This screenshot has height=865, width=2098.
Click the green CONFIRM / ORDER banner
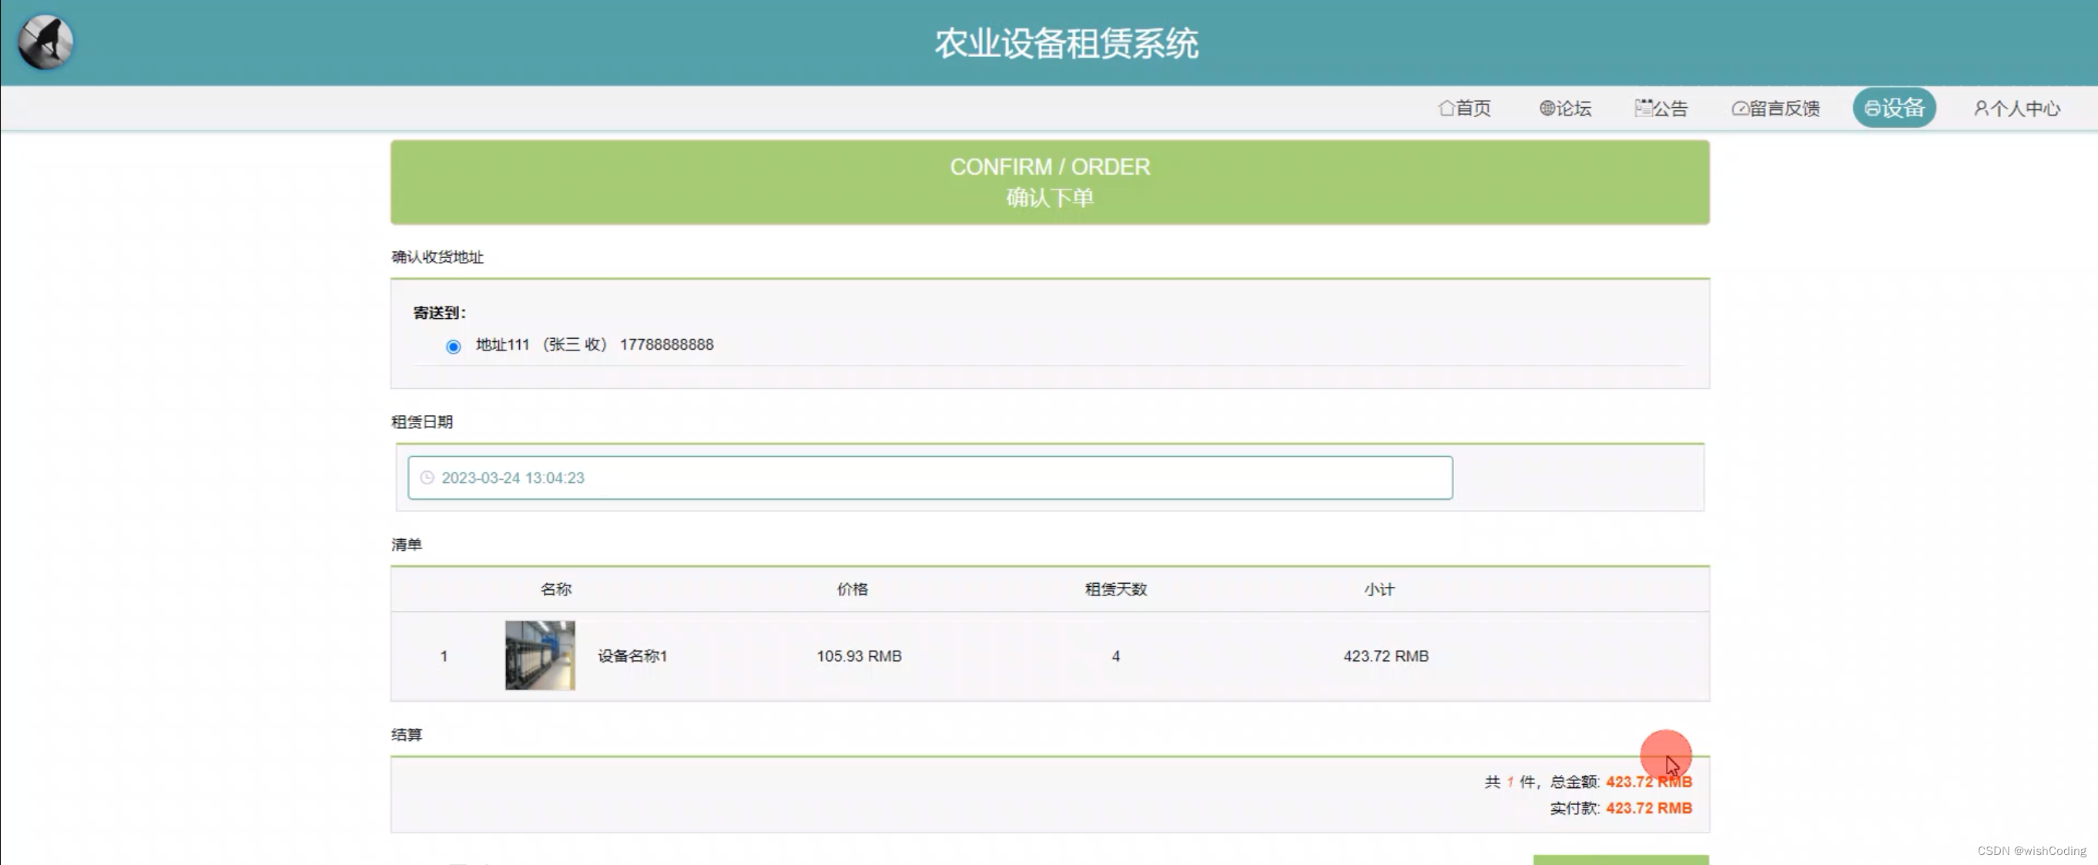[1049, 182]
